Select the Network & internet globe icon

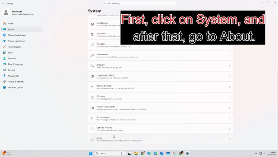coord(5,41)
